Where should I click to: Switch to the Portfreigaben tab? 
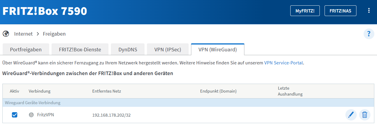pyautogui.click(x=26, y=50)
